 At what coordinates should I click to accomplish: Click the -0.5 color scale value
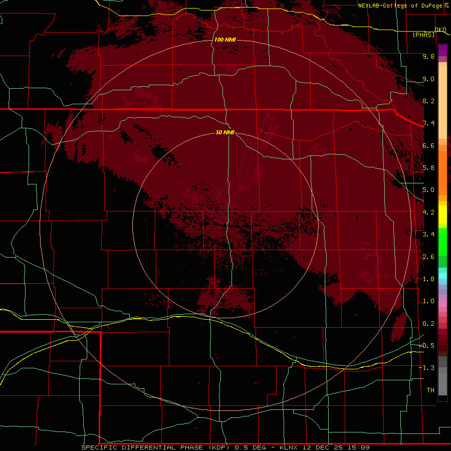427,346
